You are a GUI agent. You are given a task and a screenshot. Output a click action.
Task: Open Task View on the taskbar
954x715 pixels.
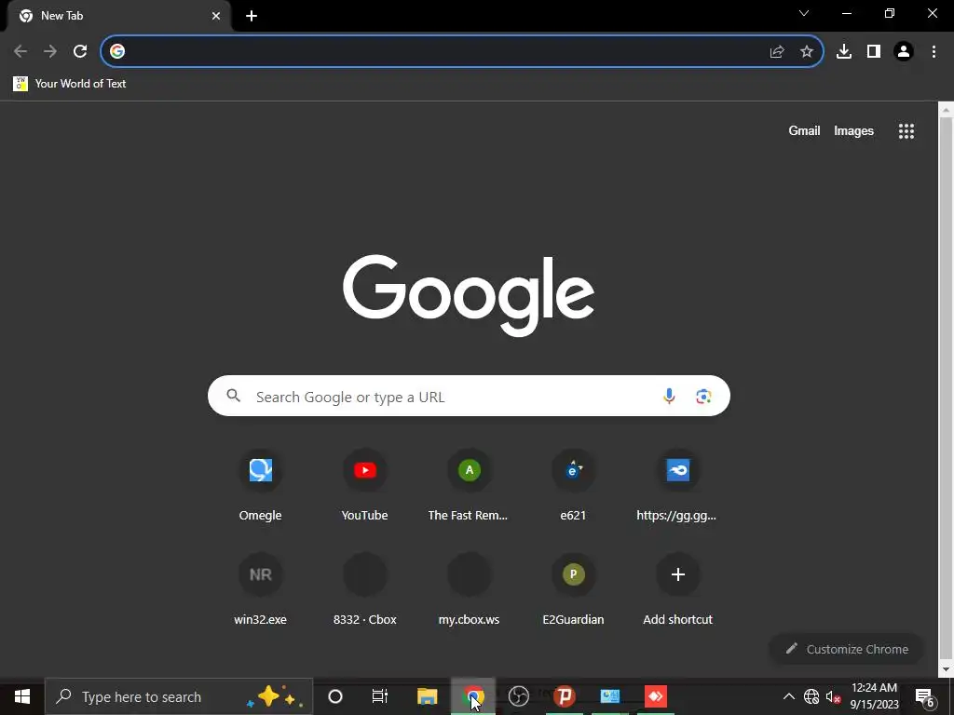tap(380, 696)
